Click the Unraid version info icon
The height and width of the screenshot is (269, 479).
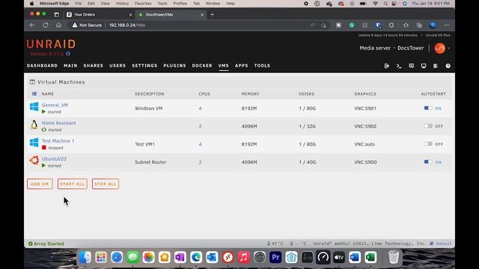click(68, 54)
